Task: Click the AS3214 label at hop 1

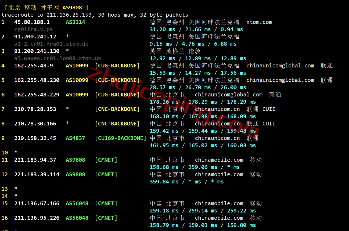Action: (x=75, y=22)
